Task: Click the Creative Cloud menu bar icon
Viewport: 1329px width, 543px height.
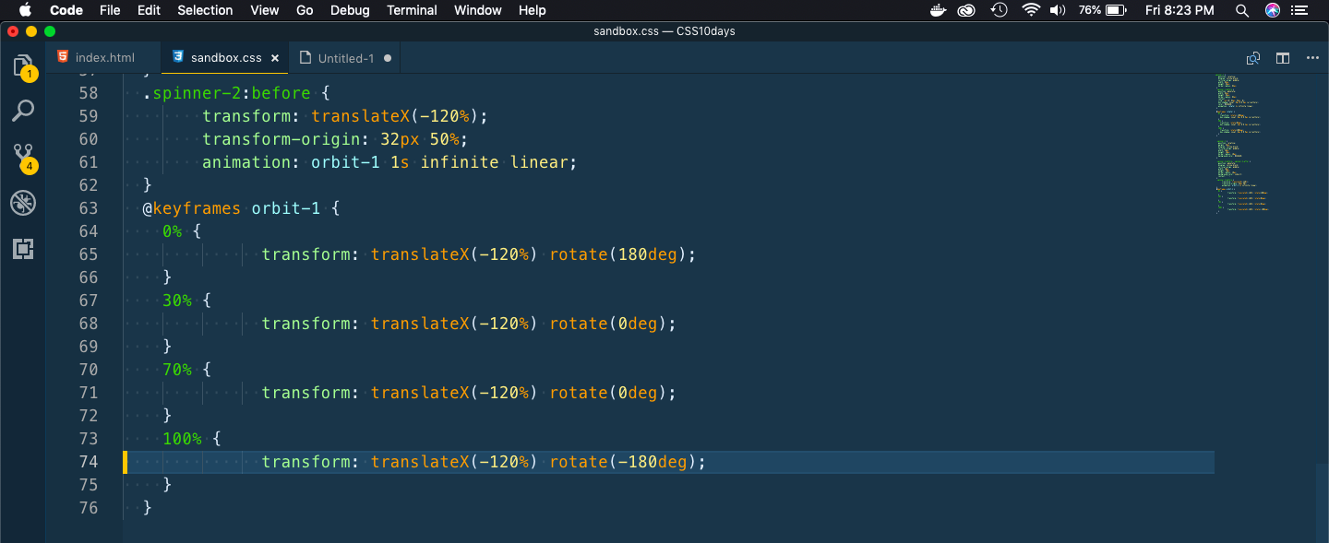Action: 966,10
